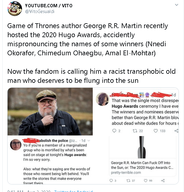Click the glasses-wearing avatar beside abolish the police
184x192 pixels.
(x=16, y=145)
